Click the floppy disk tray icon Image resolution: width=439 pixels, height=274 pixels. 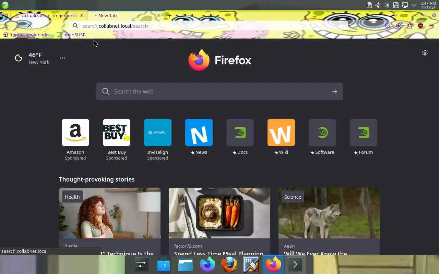coord(396,5)
